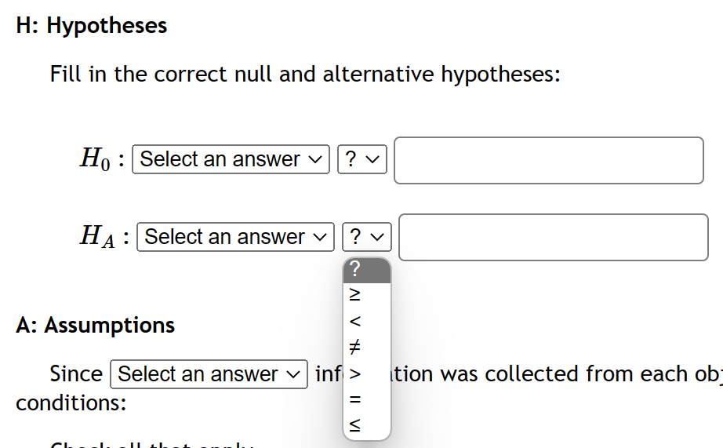Collapse the HA comparison operator '?' dropdown
723x448 pixels.
366,236
